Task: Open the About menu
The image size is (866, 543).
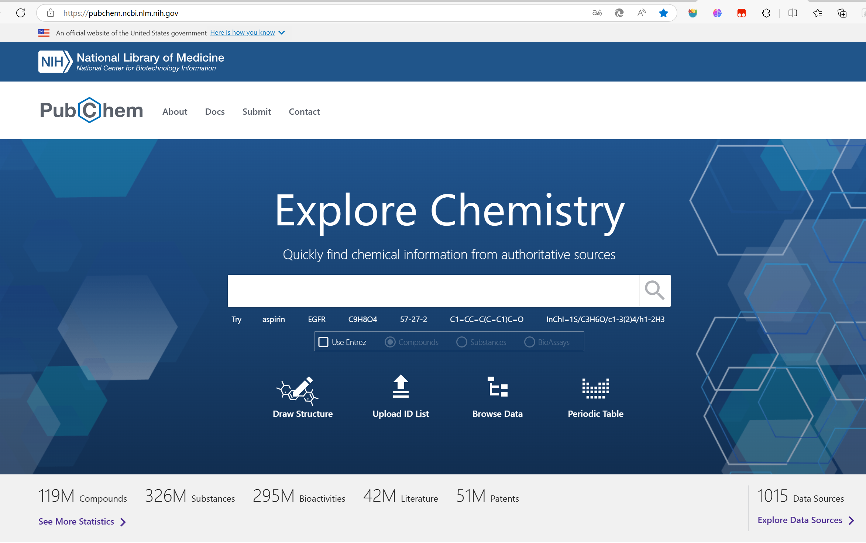Action: pos(175,111)
